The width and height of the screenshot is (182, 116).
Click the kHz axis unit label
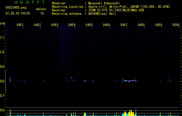pos(3,23)
